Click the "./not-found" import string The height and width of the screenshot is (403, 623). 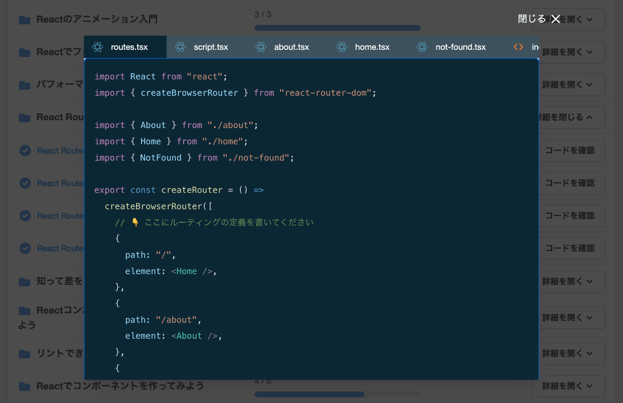pyautogui.click(x=256, y=158)
